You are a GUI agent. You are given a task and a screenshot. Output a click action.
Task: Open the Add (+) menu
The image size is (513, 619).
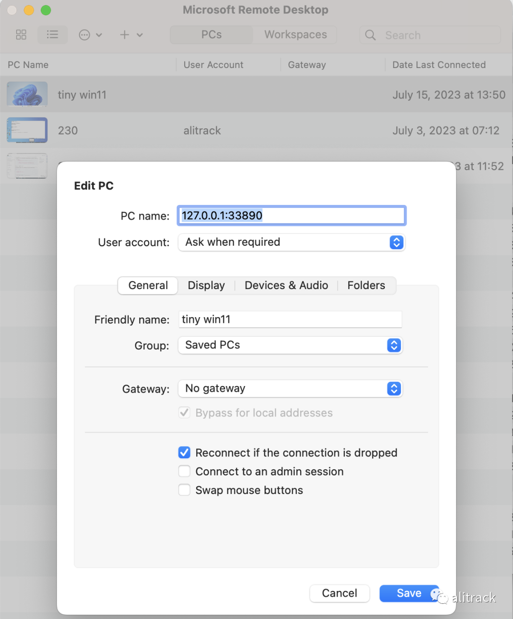[131, 35]
